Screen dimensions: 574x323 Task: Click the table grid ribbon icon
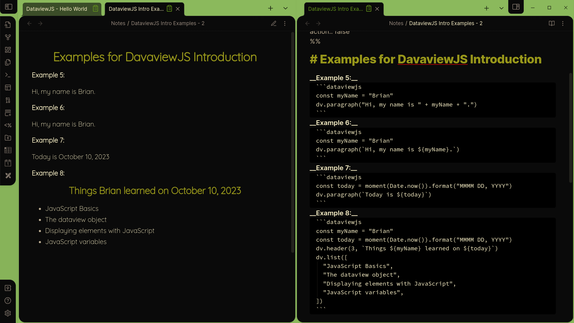tap(8, 150)
